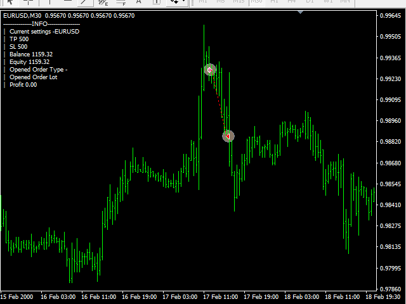Click the '17 Feb 11:00' time label

pos(220,296)
